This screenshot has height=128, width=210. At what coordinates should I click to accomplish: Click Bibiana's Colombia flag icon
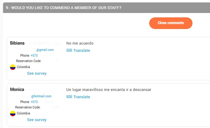[x=13, y=67]
